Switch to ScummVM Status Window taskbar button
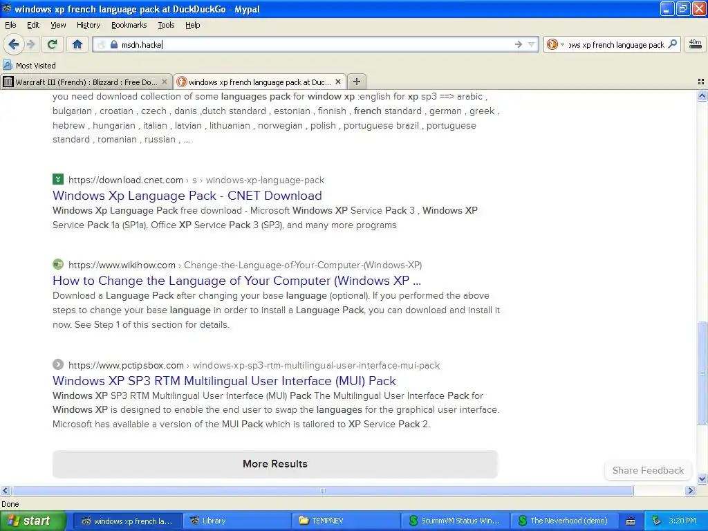The width and height of the screenshot is (708, 531). click(455, 521)
